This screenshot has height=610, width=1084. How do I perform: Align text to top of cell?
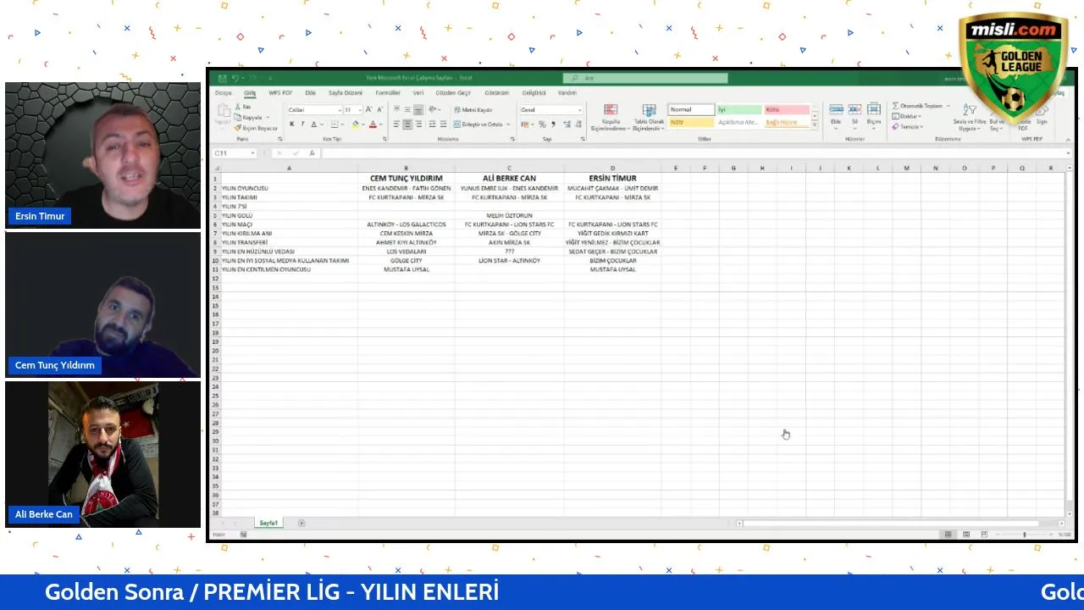(x=396, y=109)
